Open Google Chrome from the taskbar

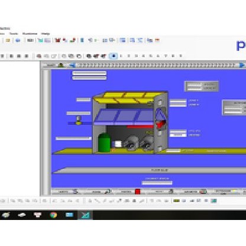(53, 215)
